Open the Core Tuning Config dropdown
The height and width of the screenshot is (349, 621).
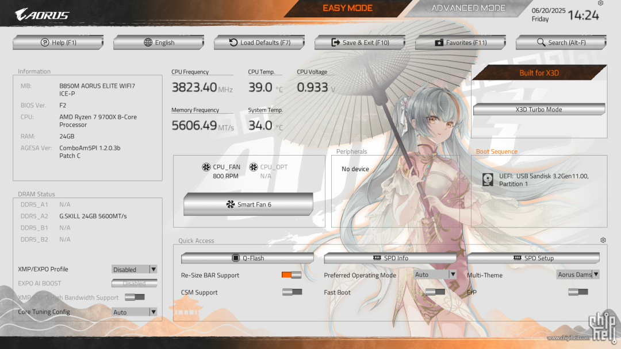tap(134, 312)
